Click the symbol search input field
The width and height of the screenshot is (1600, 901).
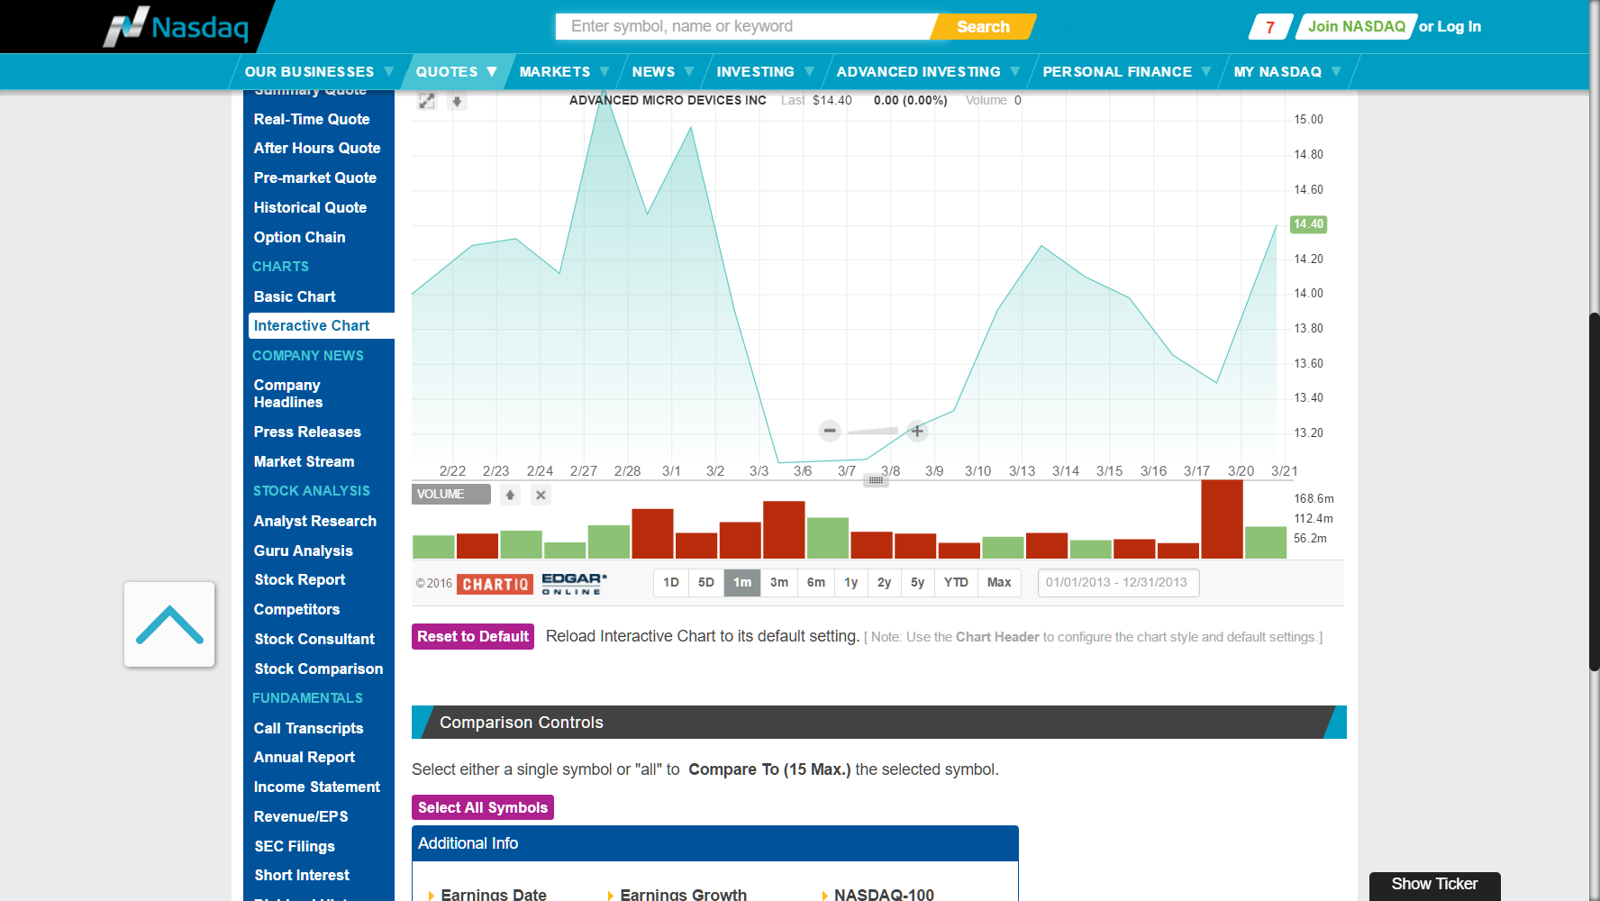pos(745,26)
